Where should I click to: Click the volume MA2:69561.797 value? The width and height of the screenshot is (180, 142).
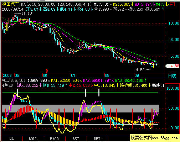(x=97, y=80)
